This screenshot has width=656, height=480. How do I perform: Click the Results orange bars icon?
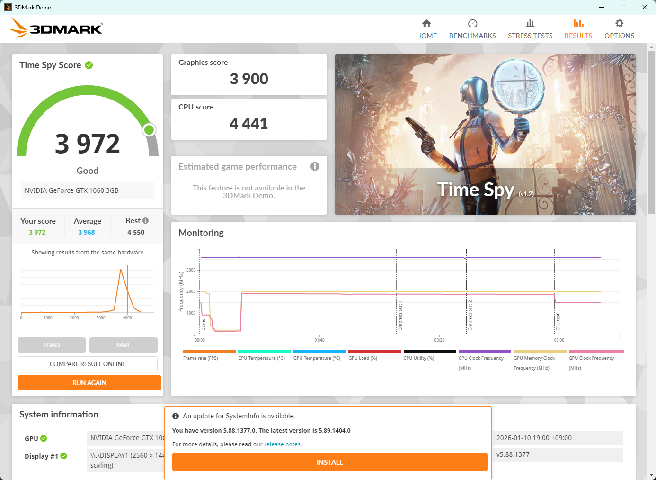click(x=578, y=23)
